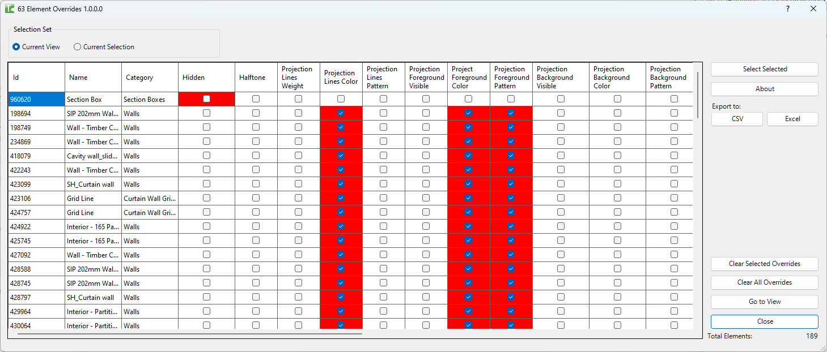This screenshot has height=352, width=827.
Task: Toggle Projection Foreground Visible for row 429964
Action: pos(426,311)
